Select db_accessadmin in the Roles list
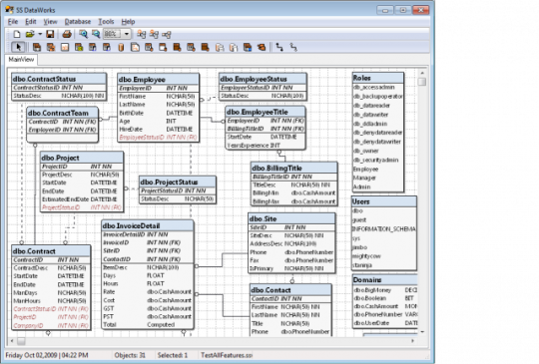The image size is (539, 364). coord(373,87)
